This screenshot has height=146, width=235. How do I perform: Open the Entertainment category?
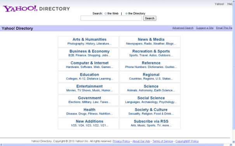pyautogui.click(x=89, y=86)
